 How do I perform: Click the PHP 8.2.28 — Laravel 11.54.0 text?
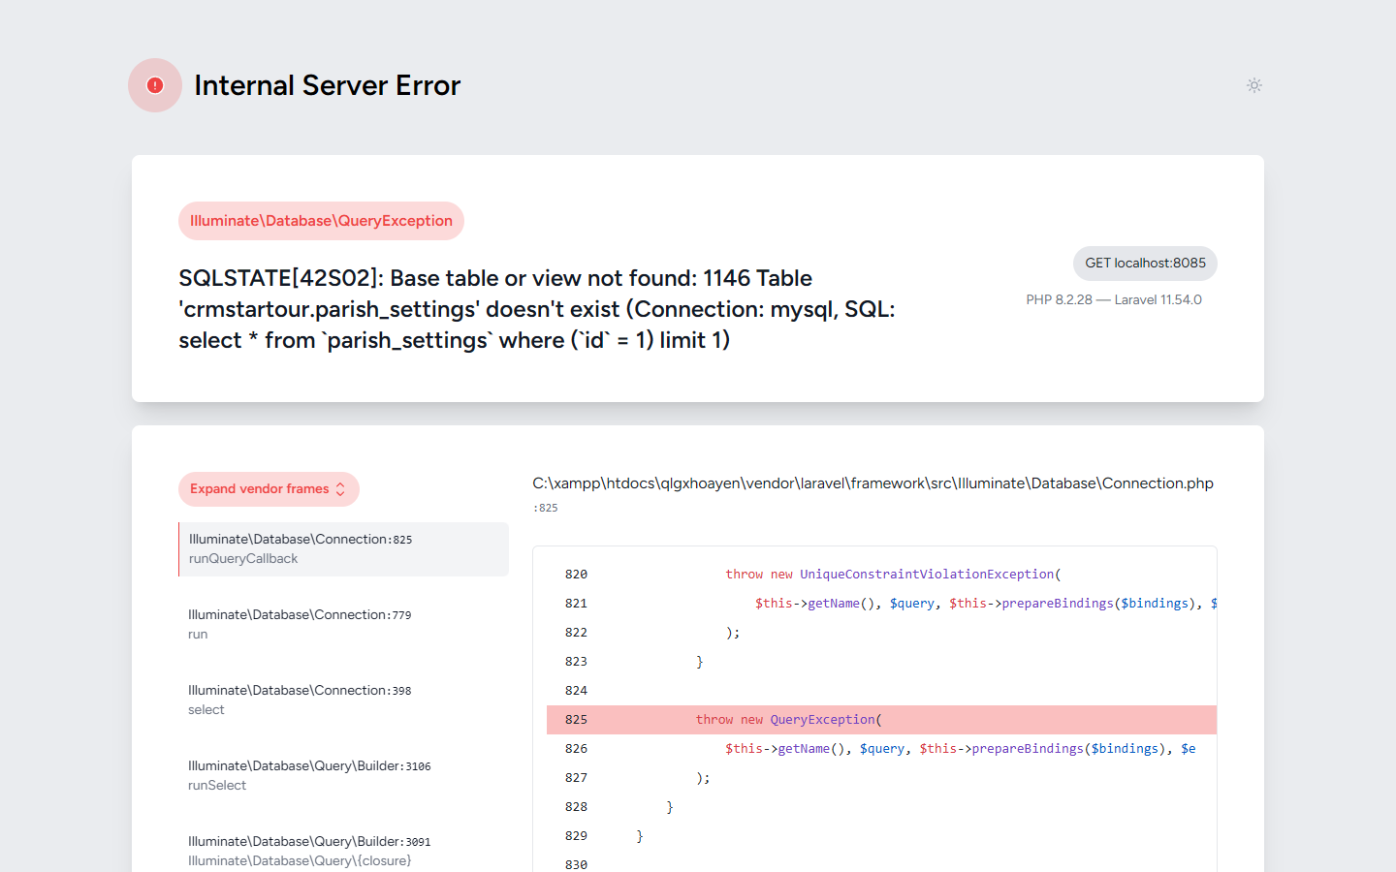tap(1114, 300)
